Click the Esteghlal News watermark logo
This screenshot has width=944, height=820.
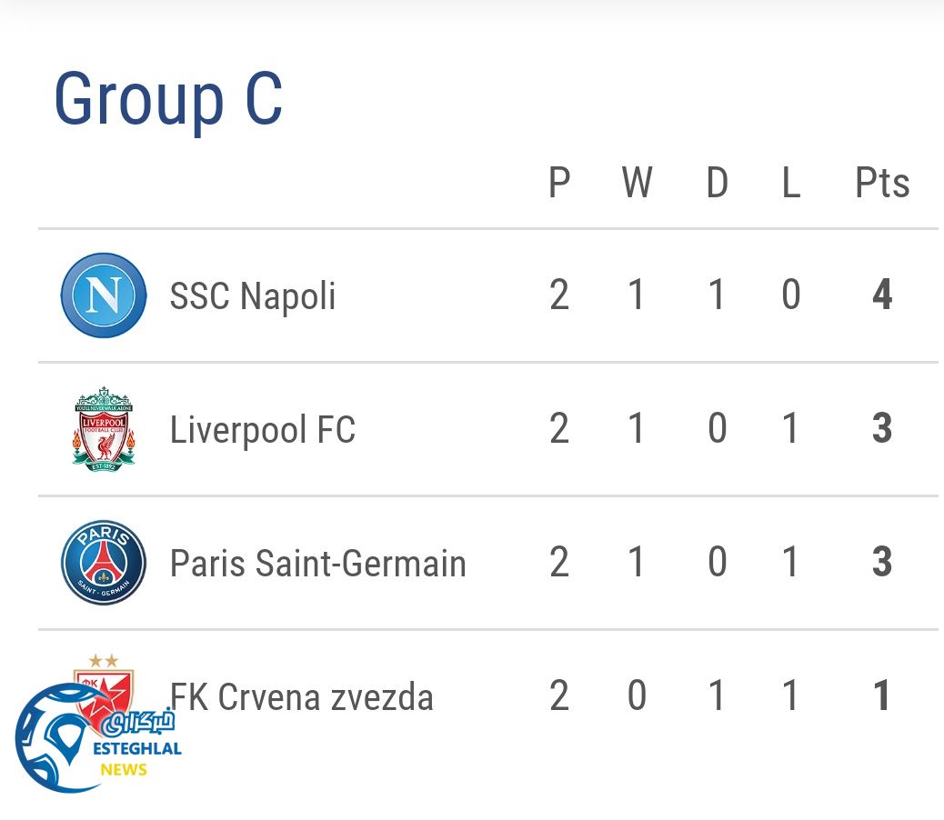point(98,738)
